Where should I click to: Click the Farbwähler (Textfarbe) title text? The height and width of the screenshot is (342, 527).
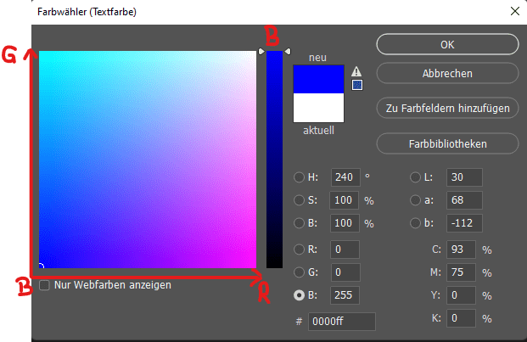pyautogui.click(x=87, y=12)
